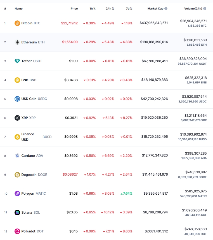
Task: Click the Volume(24h) info icon
Action: 205,9
